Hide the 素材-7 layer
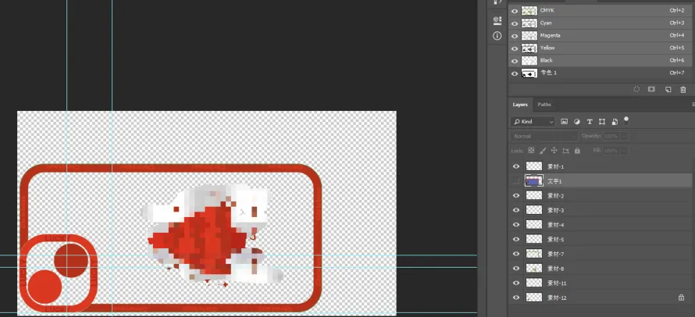Image resolution: width=695 pixels, height=317 pixels. pyautogui.click(x=516, y=254)
